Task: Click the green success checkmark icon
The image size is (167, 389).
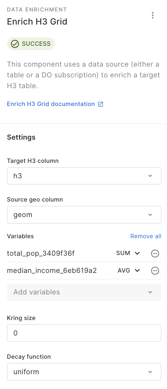Action: point(15,44)
